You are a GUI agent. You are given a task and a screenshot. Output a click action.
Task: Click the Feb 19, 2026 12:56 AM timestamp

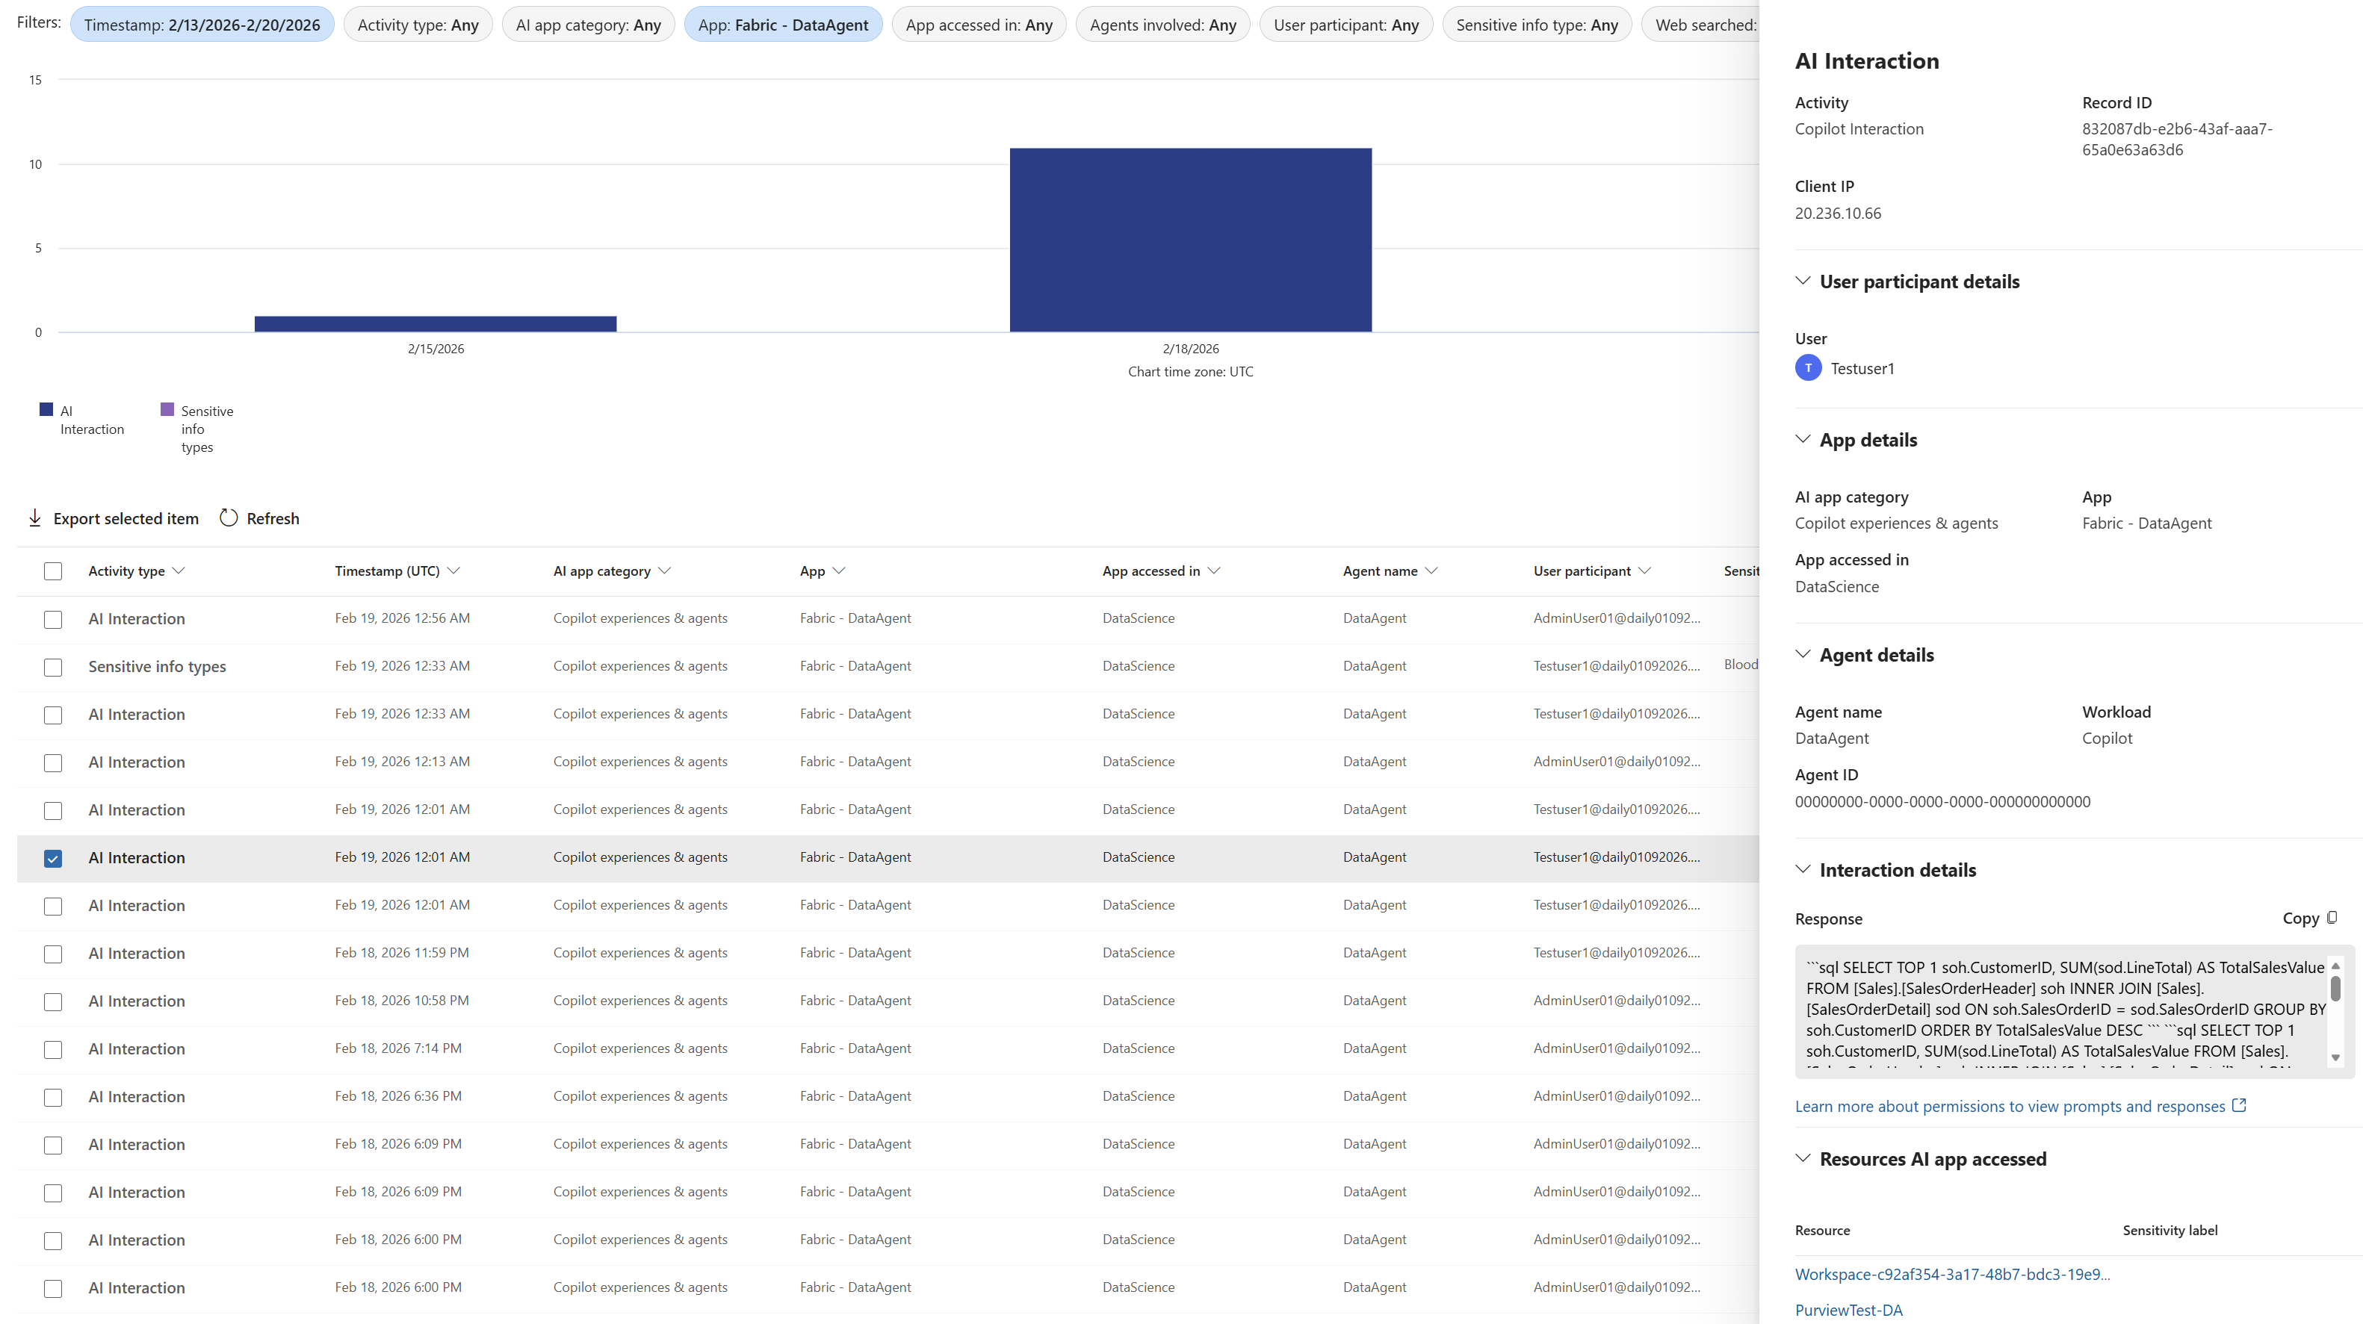pos(402,618)
